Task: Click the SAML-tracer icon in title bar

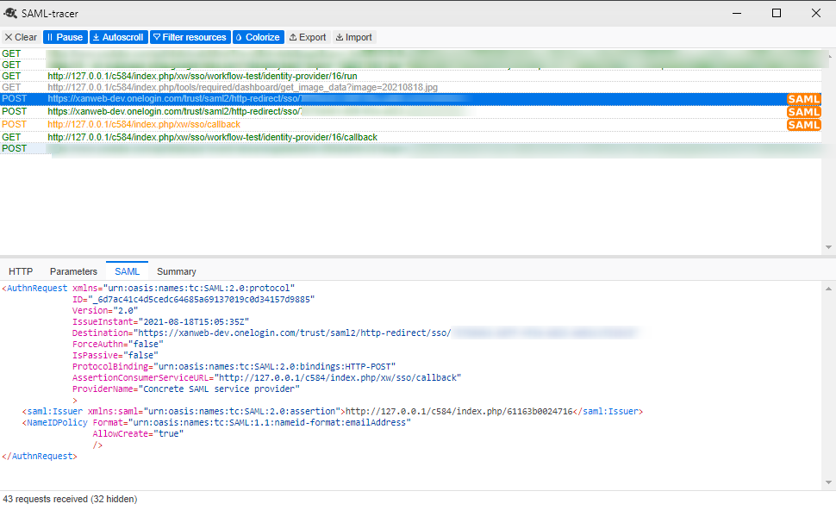Action: (11, 13)
